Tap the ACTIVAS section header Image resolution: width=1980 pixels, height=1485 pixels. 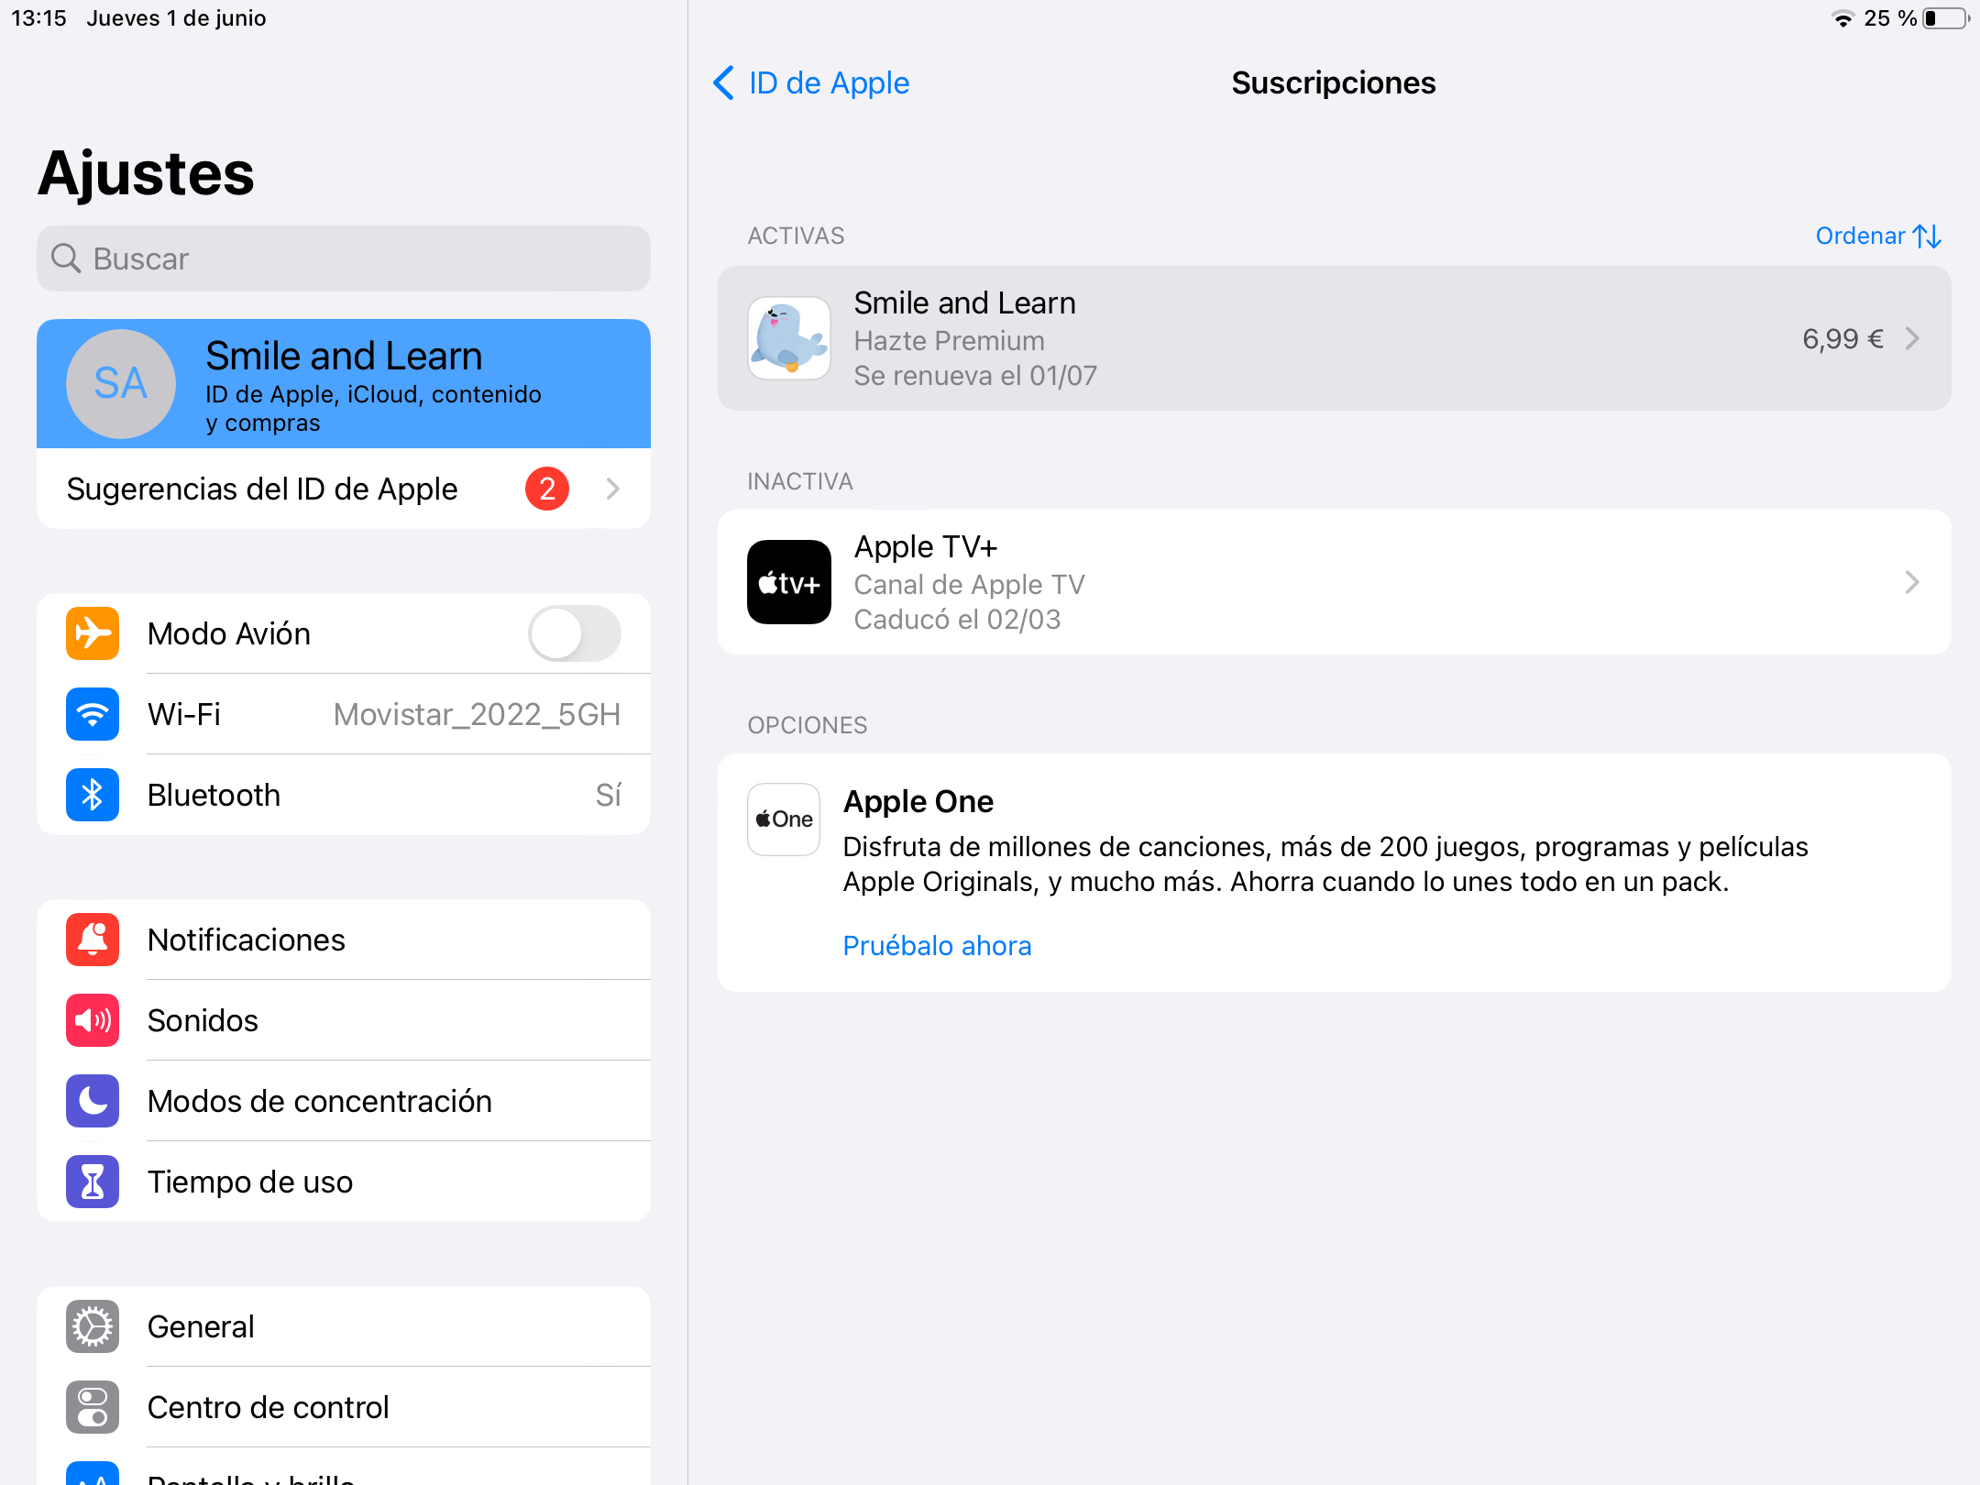tap(796, 236)
